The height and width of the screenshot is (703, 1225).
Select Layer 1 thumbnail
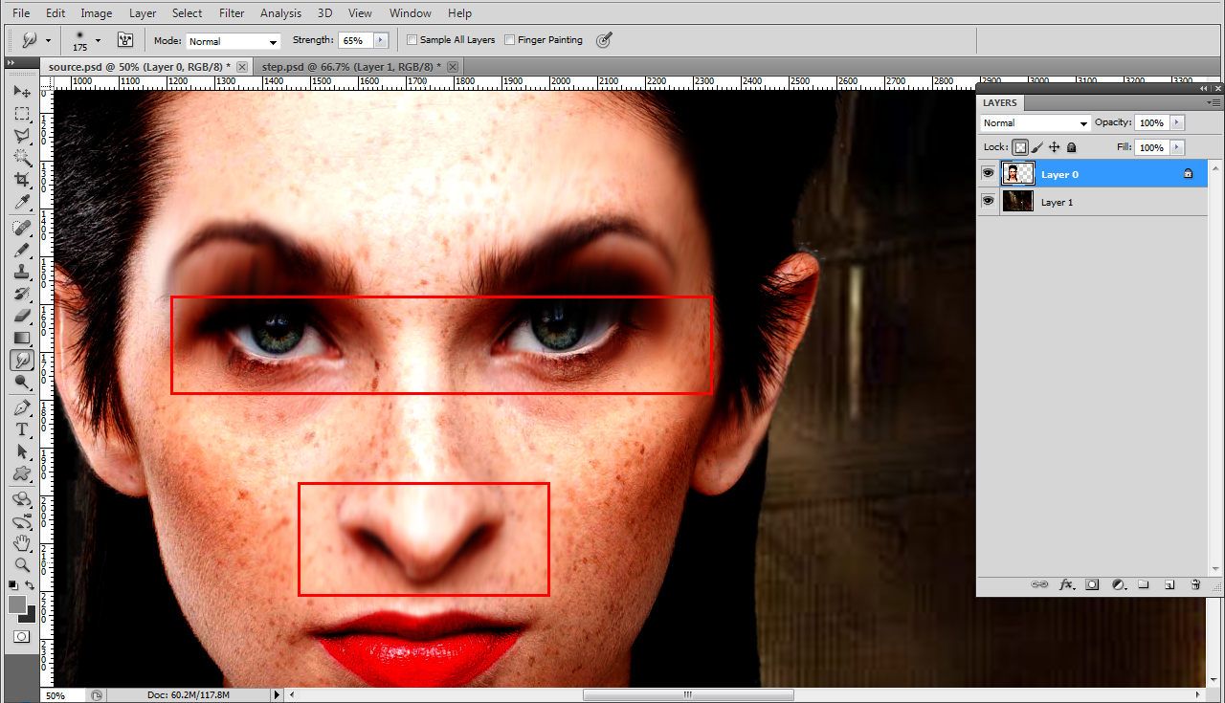click(1017, 202)
